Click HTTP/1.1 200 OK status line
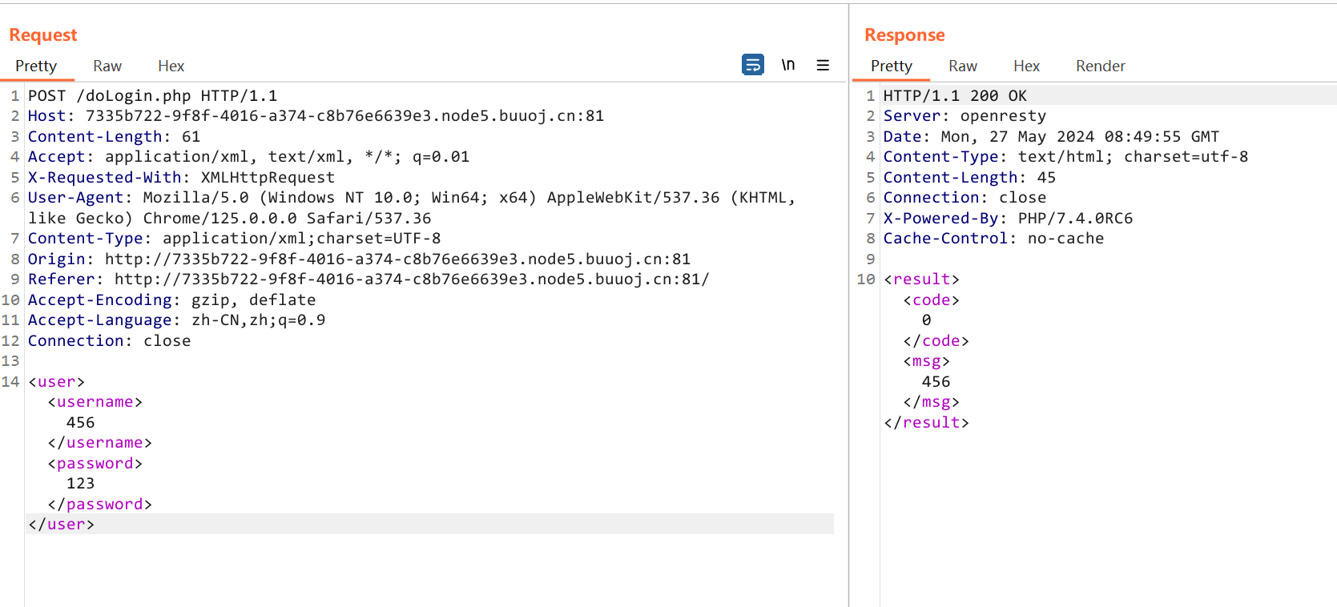This screenshot has height=607, width=1337. (x=955, y=95)
